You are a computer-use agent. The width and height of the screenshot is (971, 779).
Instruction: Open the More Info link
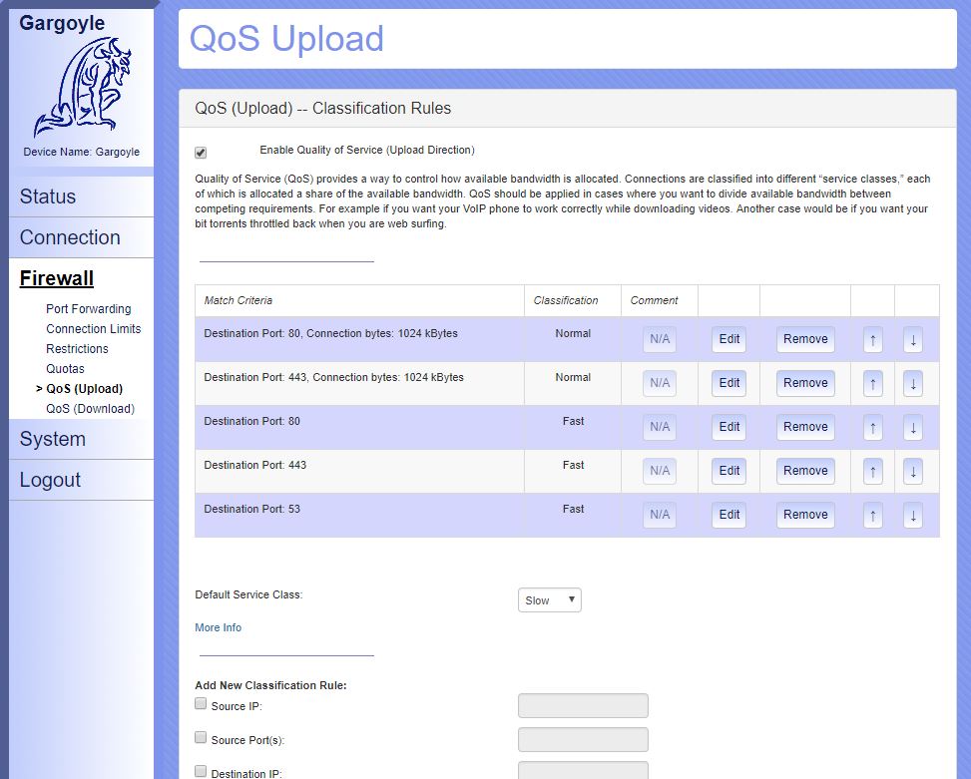[218, 627]
